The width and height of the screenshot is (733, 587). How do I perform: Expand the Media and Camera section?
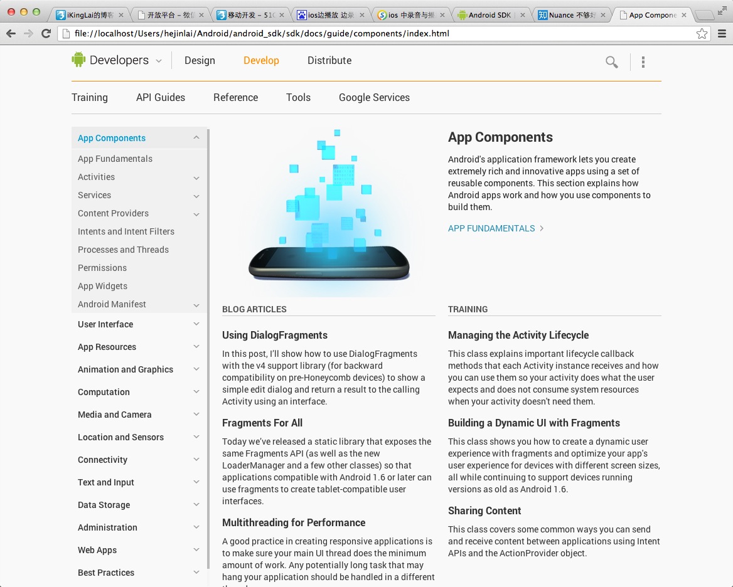click(x=196, y=414)
